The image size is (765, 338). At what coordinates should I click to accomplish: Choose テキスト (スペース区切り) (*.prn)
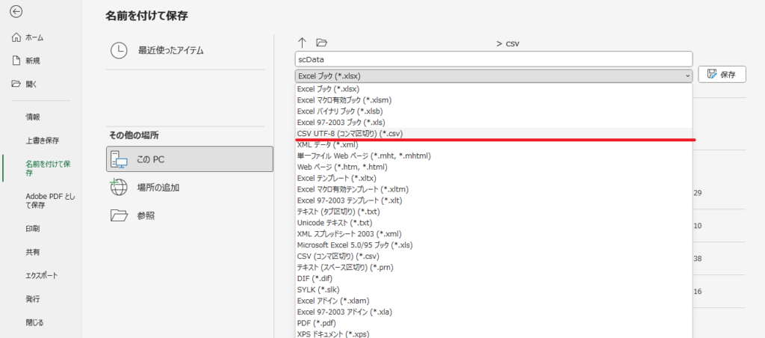click(494, 267)
